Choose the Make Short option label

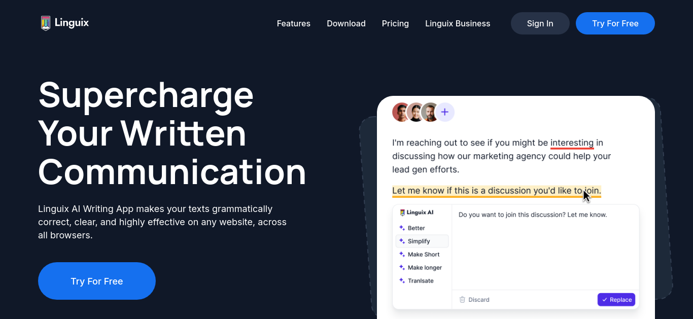(424, 255)
